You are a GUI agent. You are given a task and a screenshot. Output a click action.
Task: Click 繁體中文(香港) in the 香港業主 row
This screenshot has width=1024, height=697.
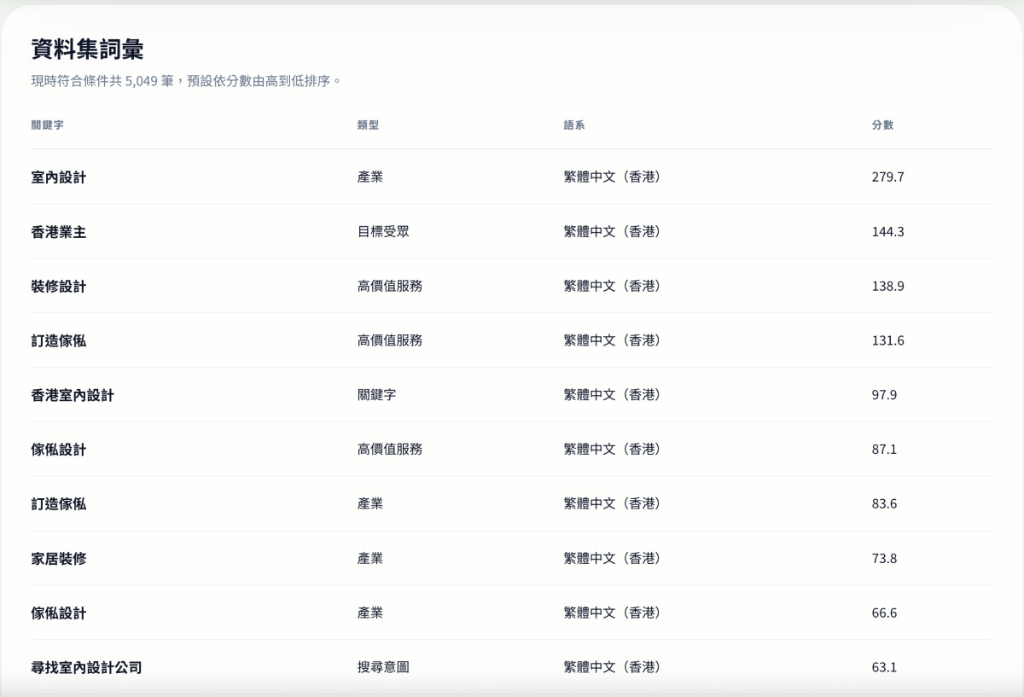click(612, 231)
